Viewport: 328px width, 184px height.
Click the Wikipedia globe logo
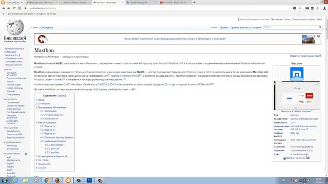[15, 27]
